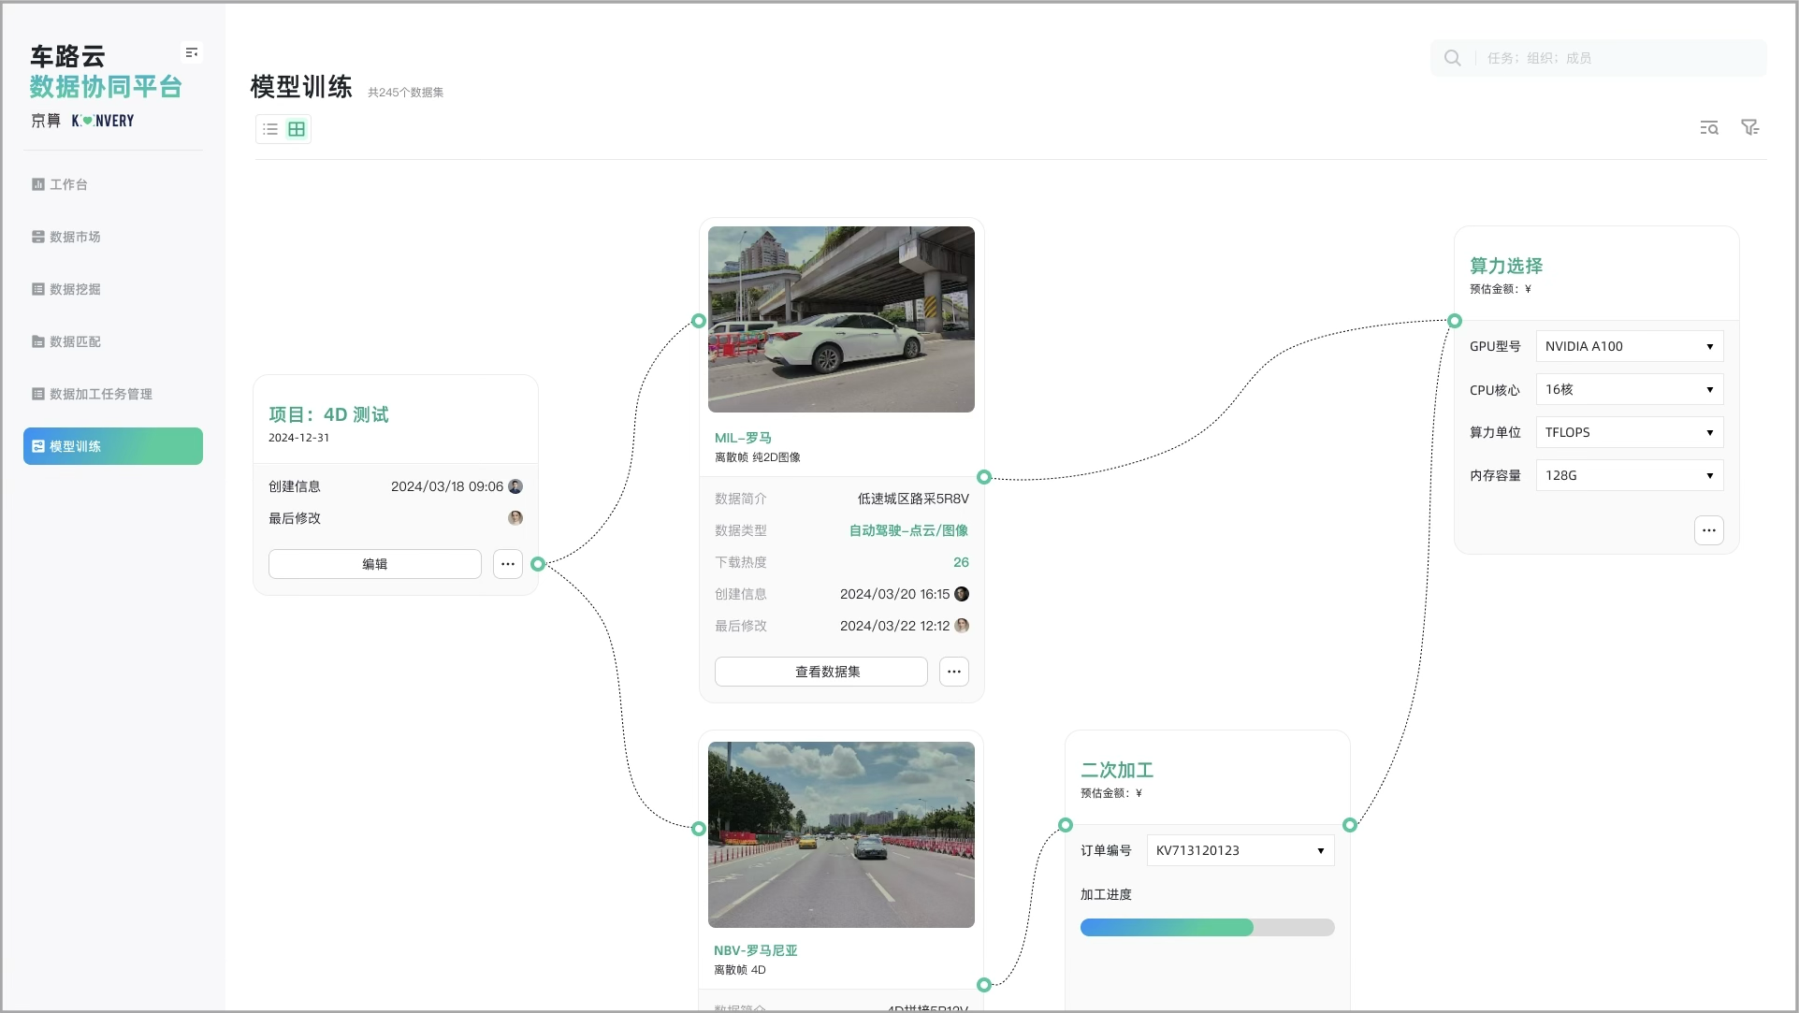Open 数据加工任务管理 sidebar entry
This screenshot has width=1799, height=1013.
(x=100, y=394)
